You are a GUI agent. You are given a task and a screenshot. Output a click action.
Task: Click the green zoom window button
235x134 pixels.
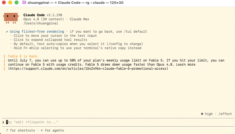point(17,2)
